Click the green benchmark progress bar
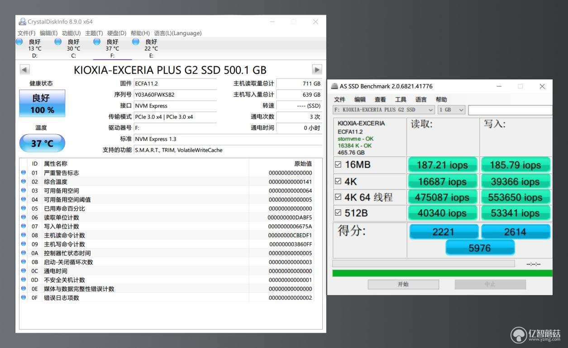Screen dimensions: 568x348 point(442,273)
